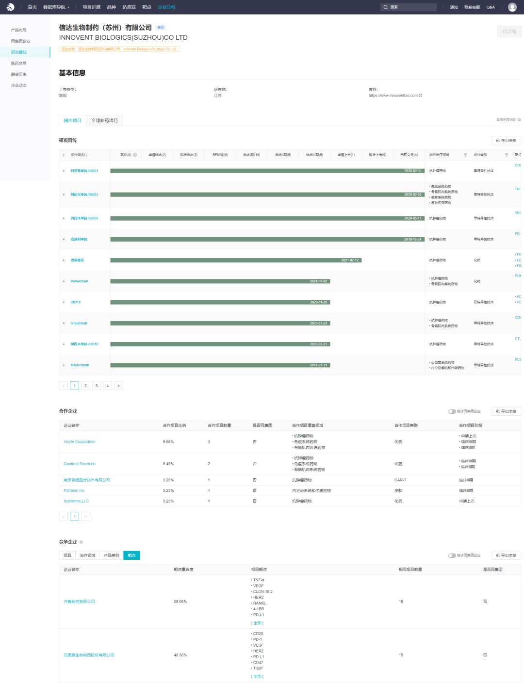This screenshot has width=524, height=684.
Task: Select 治疗领域 tab under 竞争企业
Action: (x=87, y=555)
